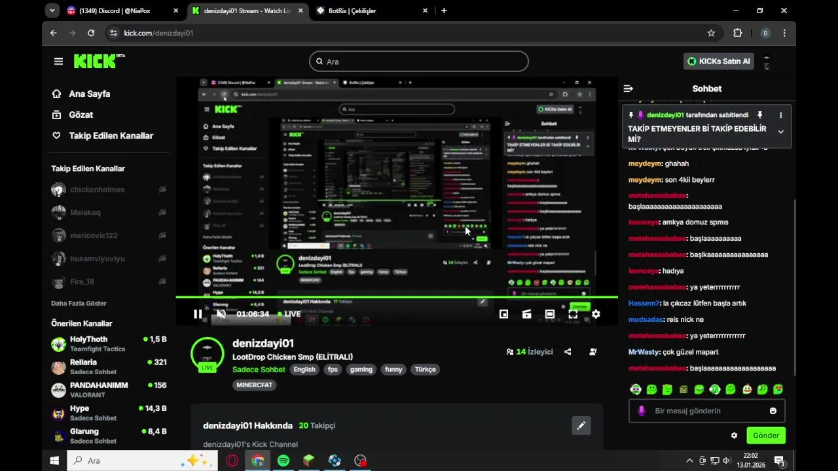Viewport: 838px width, 471px height.
Task: Open a new browser tab
Action: [444, 10]
